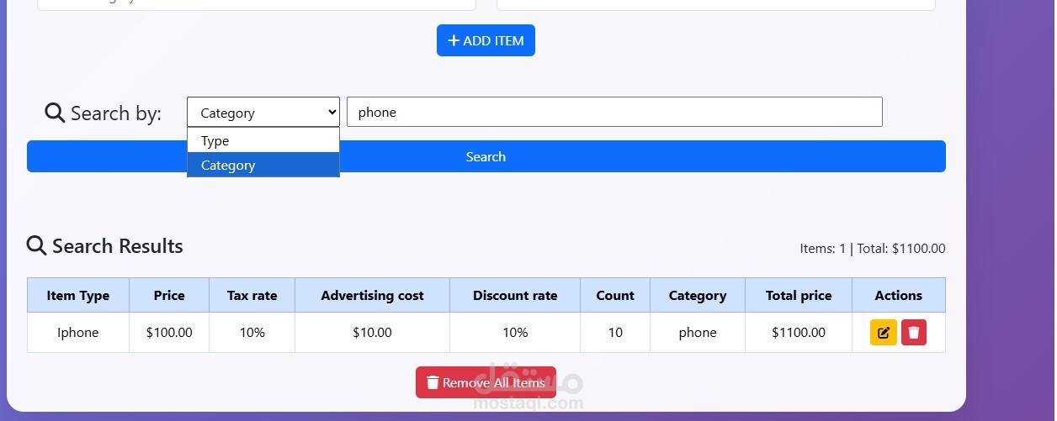Click the blue Search button
This screenshot has width=1057, height=421.
pos(486,156)
